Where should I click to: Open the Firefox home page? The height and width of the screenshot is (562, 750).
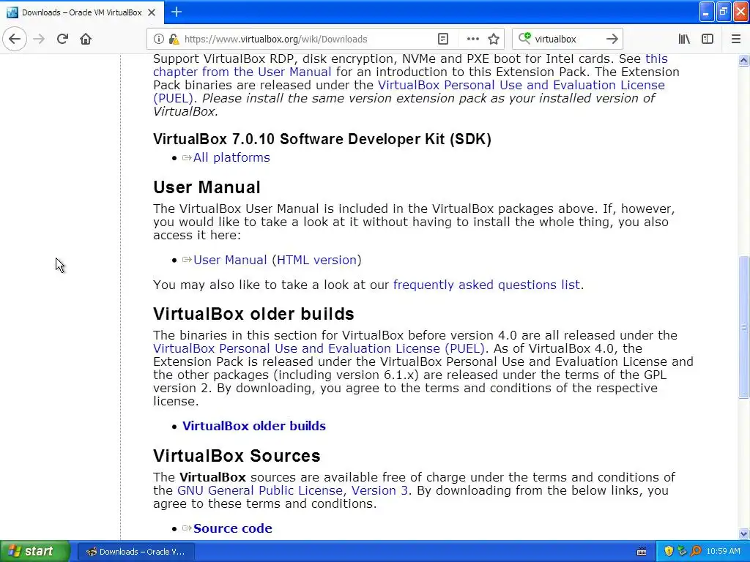(x=86, y=40)
